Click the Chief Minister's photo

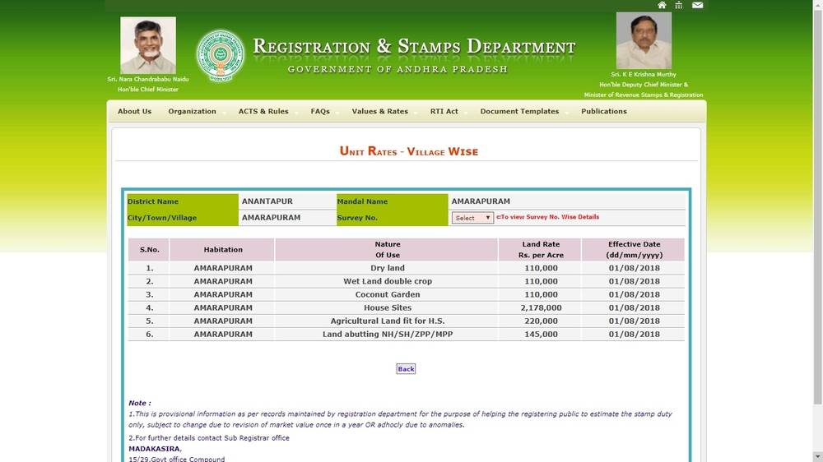(148, 45)
